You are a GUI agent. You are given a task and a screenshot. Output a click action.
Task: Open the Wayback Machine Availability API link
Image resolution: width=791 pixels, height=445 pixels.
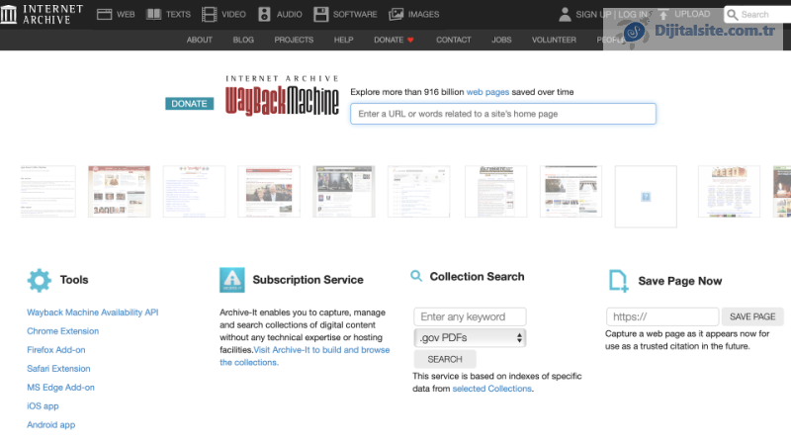click(x=92, y=312)
